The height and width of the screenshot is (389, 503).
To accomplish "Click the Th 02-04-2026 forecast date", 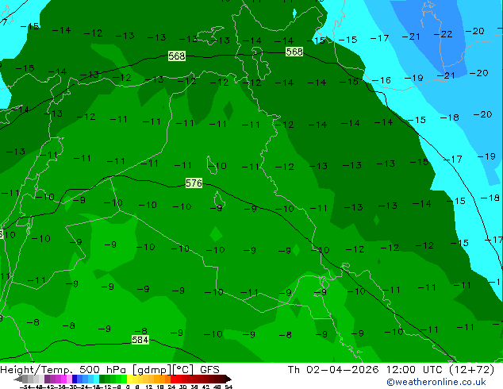I will coord(333,370).
